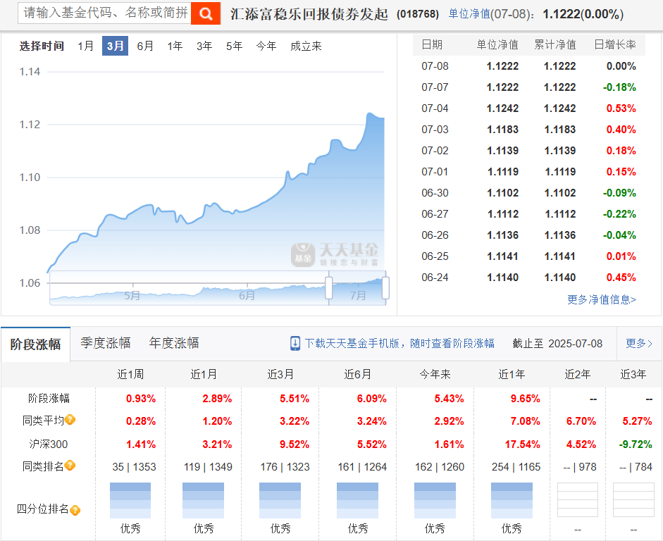Click 近1年 沪深300 value 17.54%
Image resolution: width=663 pixels, height=541 pixels.
[523, 444]
